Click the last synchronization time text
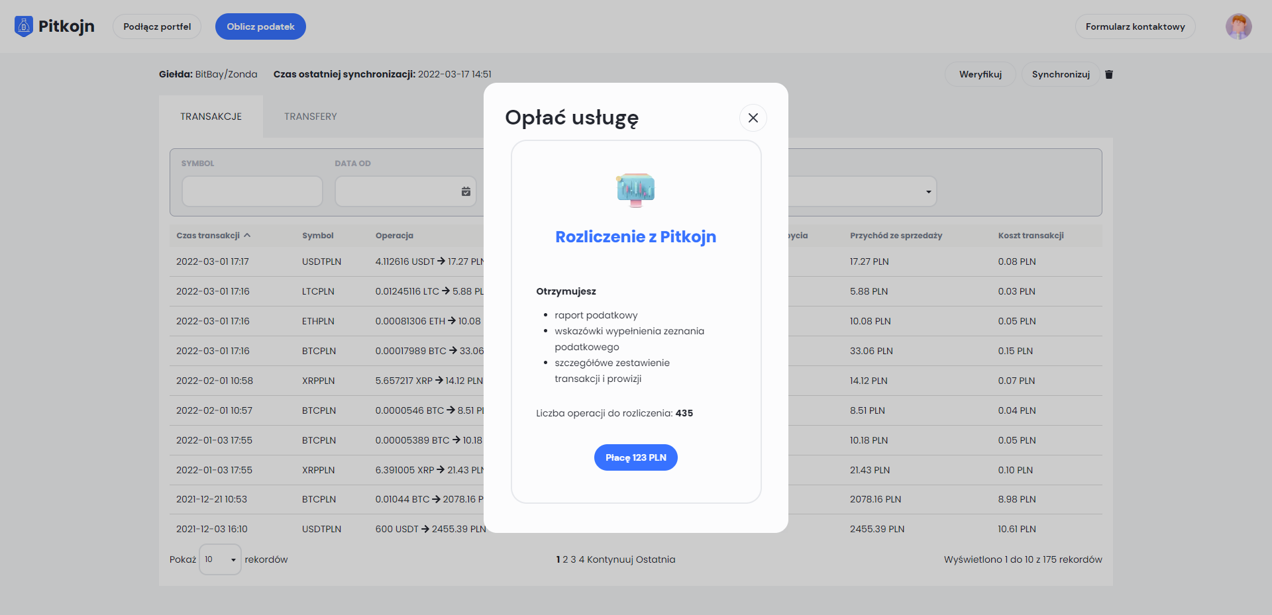The width and height of the screenshot is (1272, 615). click(x=382, y=74)
